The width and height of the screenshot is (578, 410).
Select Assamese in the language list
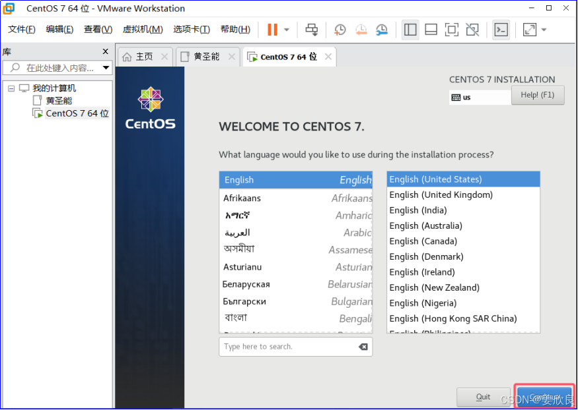pos(296,250)
